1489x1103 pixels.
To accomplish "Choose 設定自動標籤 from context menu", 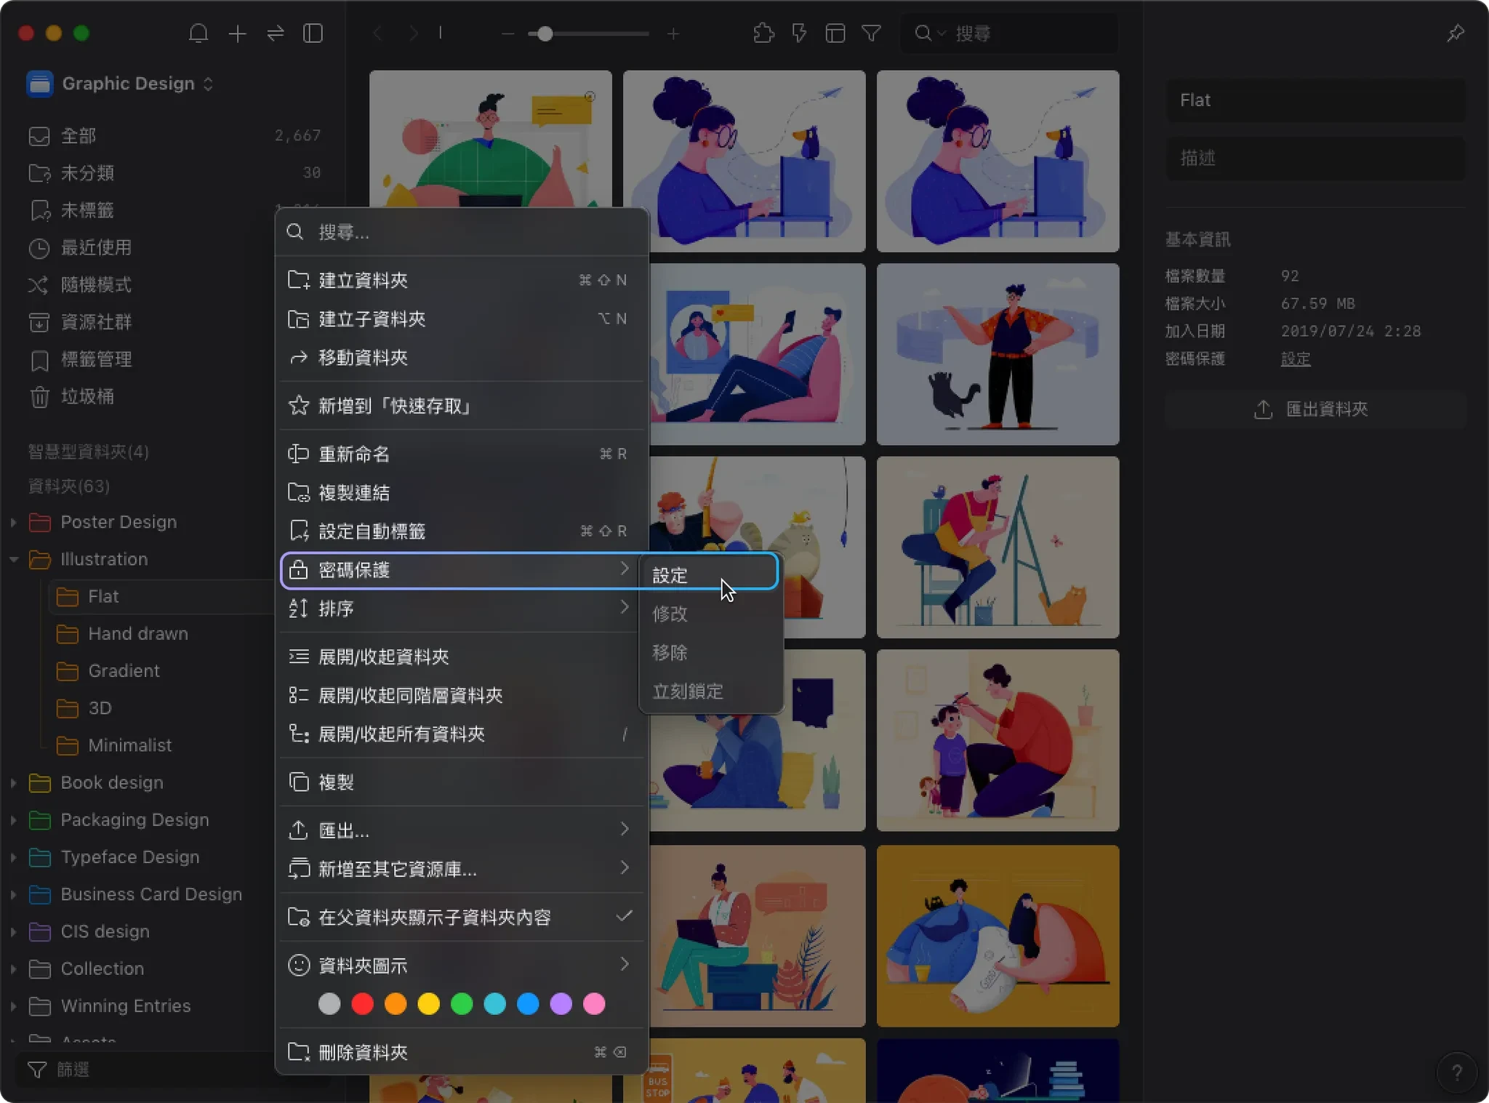I will coord(461,531).
